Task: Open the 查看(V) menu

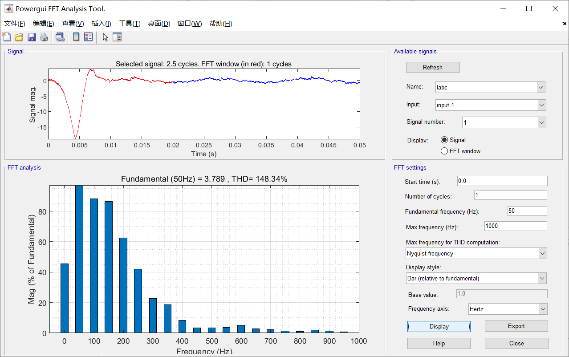Action: pyautogui.click(x=73, y=24)
